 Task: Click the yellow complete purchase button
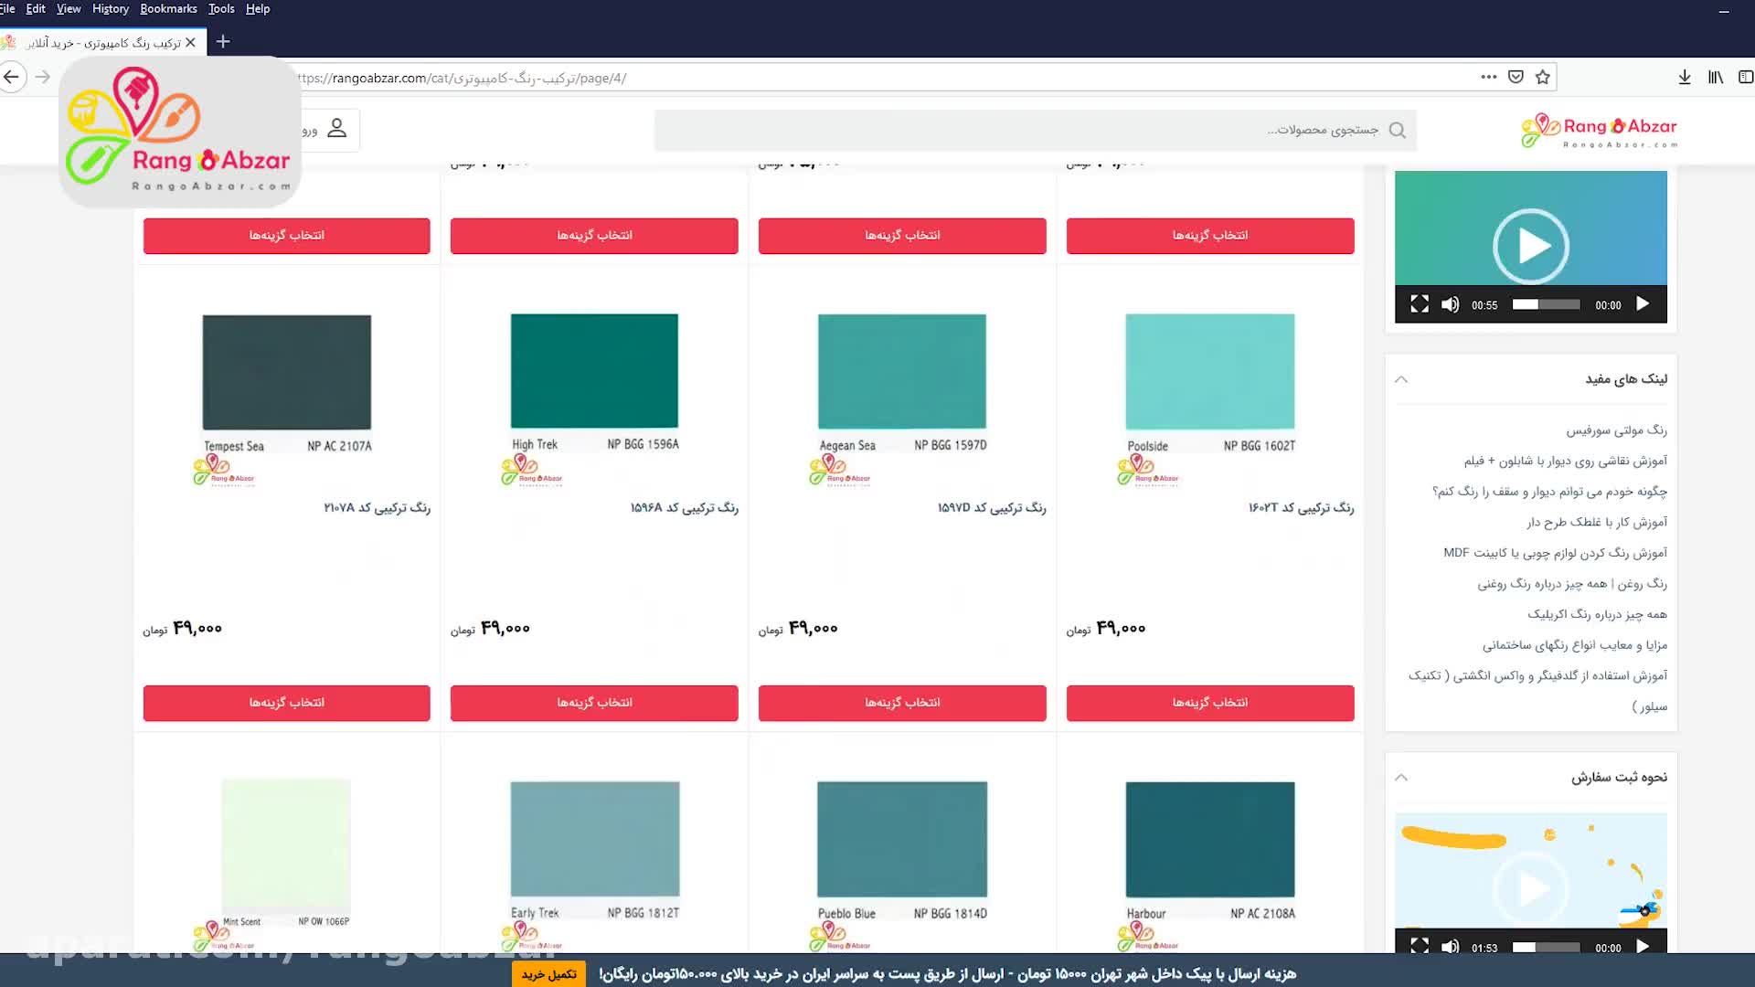(x=548, y=974)
